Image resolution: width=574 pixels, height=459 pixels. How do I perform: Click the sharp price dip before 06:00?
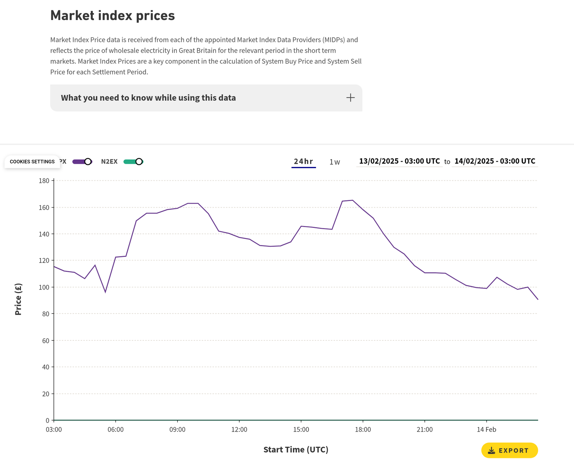pyautogui.click(x=105, y=292)
